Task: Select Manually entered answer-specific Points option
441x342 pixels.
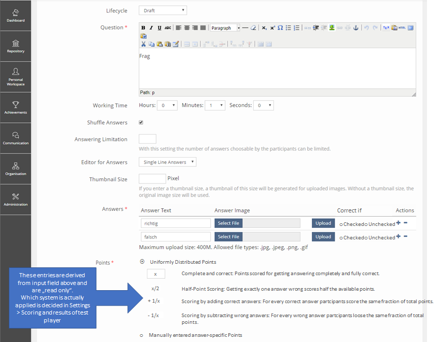Action: click(x=142, y=335)
